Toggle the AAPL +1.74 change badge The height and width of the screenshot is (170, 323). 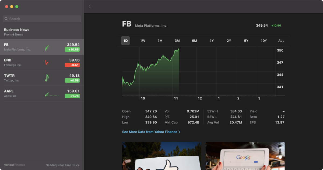tap(72, 96)
